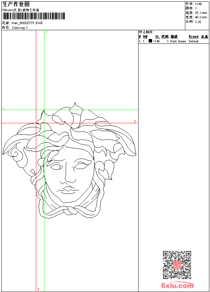Click the 元素 column header
210x292 pixels.
pyautogui.click(x=205, y=37)
